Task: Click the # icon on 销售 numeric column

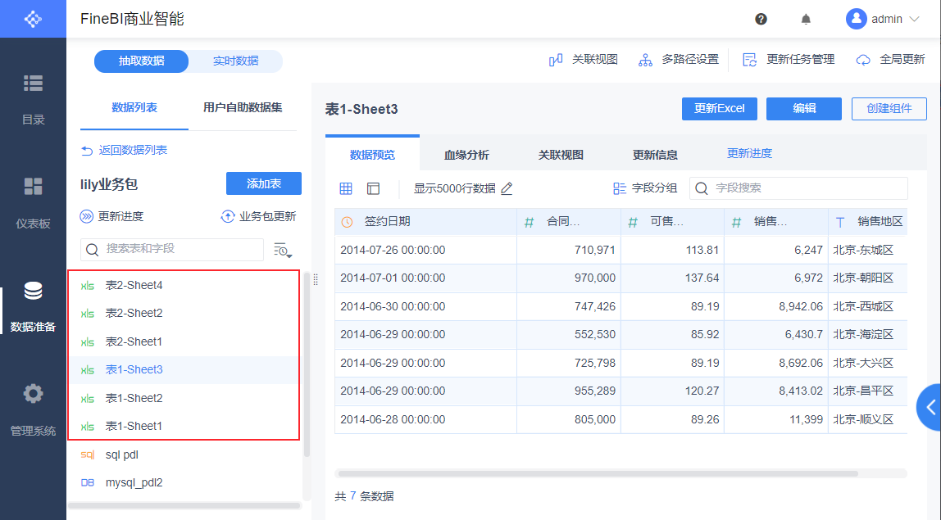Action: tap(736, 223)
